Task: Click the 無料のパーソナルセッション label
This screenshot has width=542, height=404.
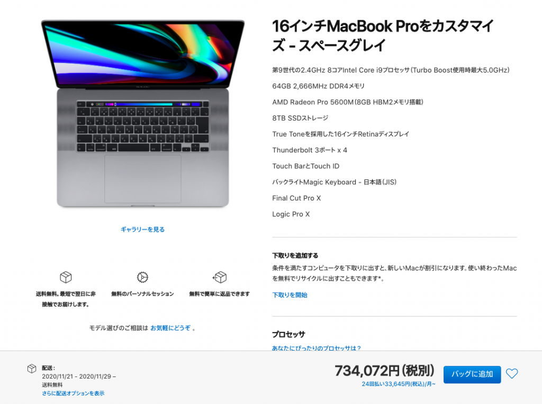Action: click(142, 294)
